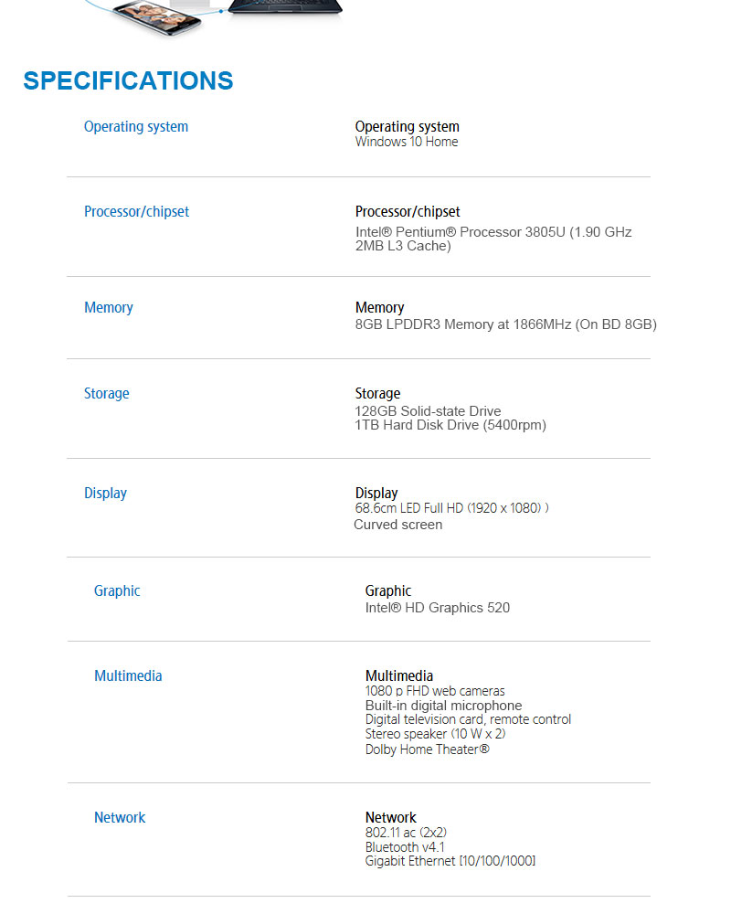Click the 8GB LPDDR3 Memory line
This screenshot has width=731, height=914.
coord(505,324)
